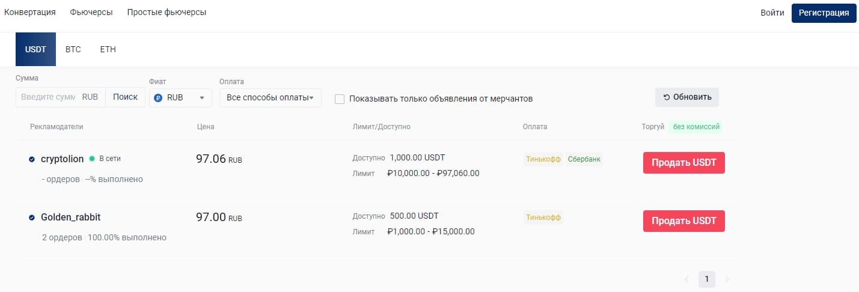Click the ruble coin icon in Фиат selector
The image size is (859, 292).
pyautogui.click(x=159, y=97)
